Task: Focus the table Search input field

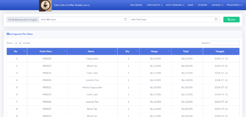Action: tap(225, 43)
